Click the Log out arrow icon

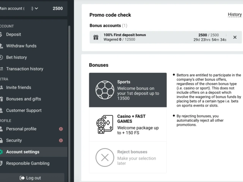(x=22, y=178)
